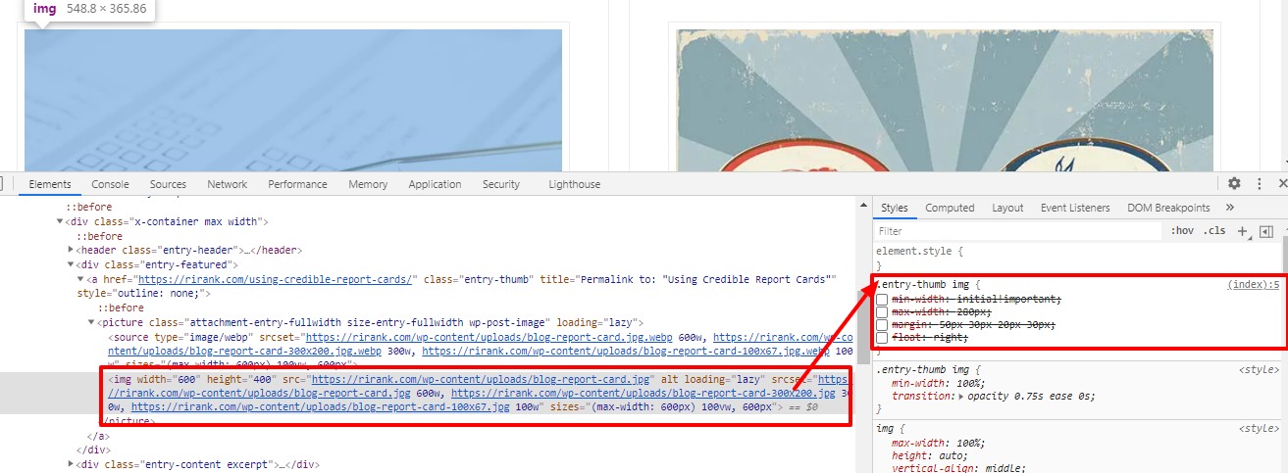Open the Application tab

tap(435, 184)
